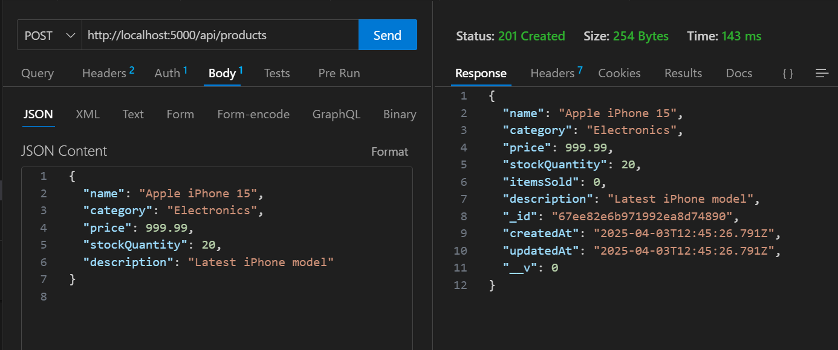Viewport: 838px width, 350px height.
Task: Select the Form body type
Action: pos(180,114)
